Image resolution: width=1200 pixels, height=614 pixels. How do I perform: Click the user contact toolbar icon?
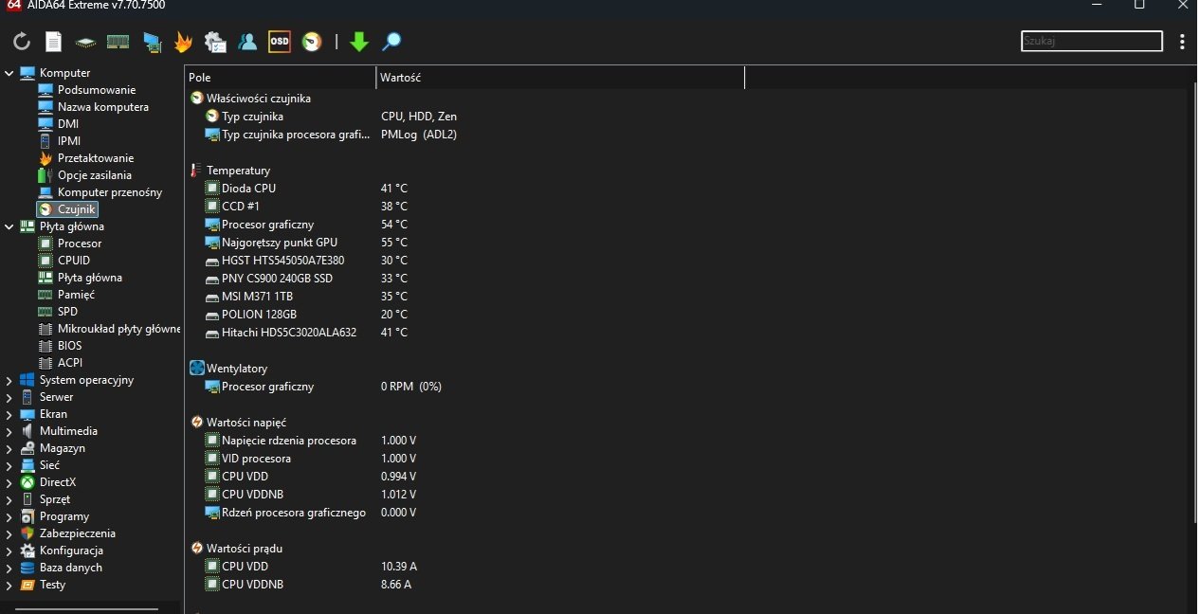pos(247,42)
